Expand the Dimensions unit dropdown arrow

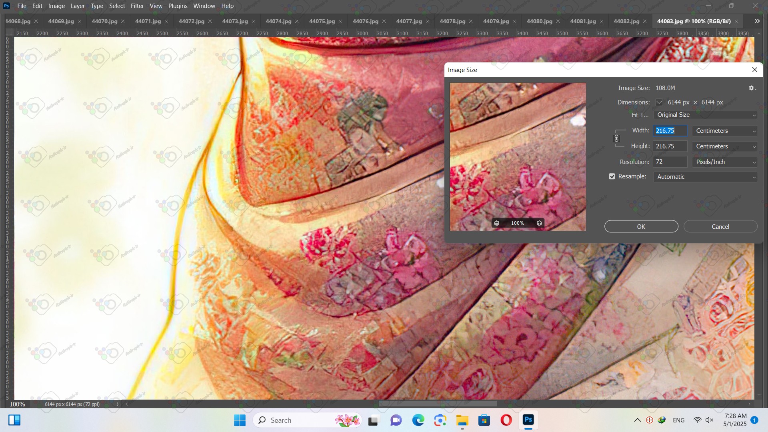[659, 102]
